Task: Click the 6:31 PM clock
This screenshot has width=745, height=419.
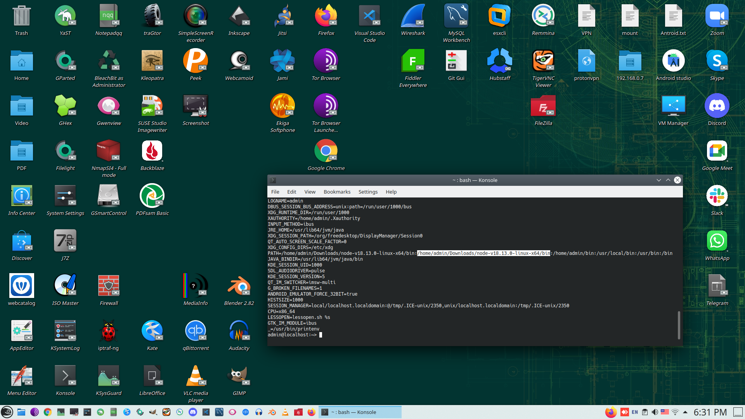Action: pos(710,412)
